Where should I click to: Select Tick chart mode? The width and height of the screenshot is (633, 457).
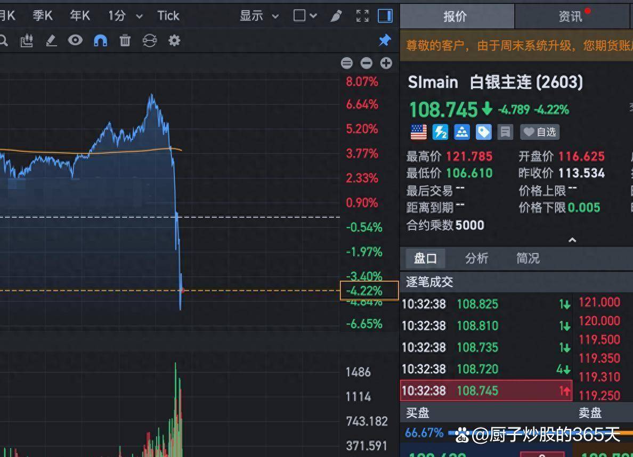point(168,15)
